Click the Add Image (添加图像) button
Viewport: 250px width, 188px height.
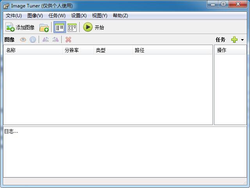(x=20, y=27)
